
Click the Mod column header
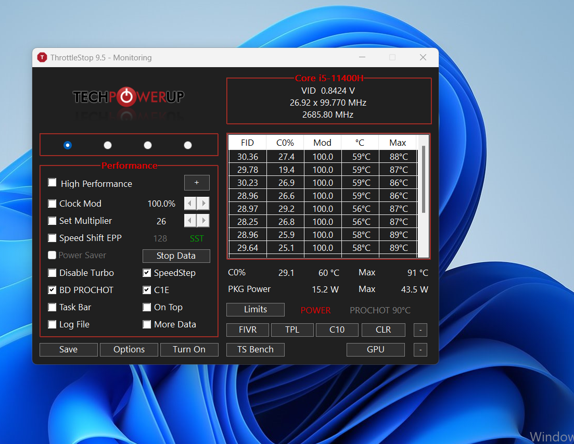pyautogui.click(x=323, y=143)
